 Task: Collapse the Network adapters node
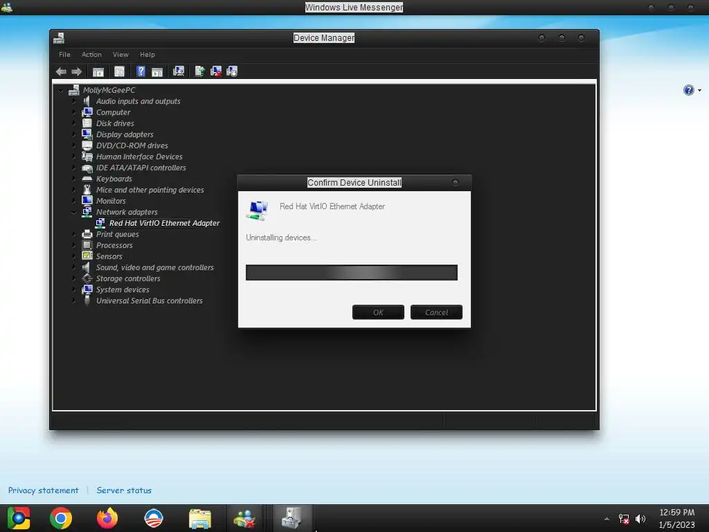[74, 212]
